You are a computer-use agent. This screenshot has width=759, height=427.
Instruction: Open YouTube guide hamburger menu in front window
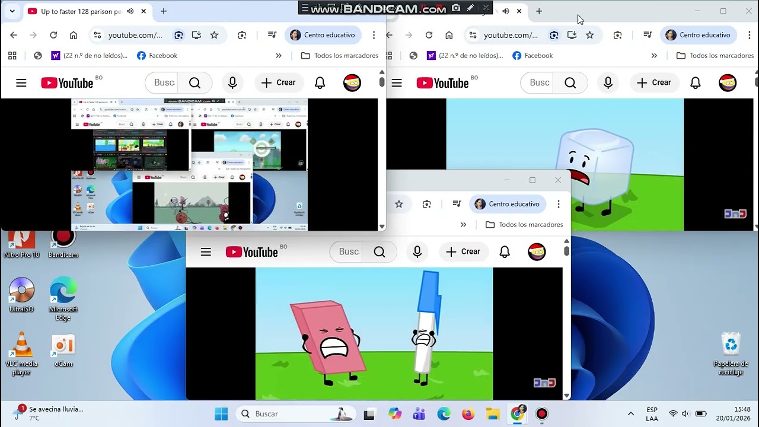206,252
